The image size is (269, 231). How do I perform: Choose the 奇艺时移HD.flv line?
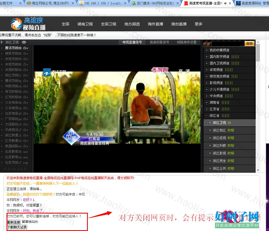click(16, 92)
